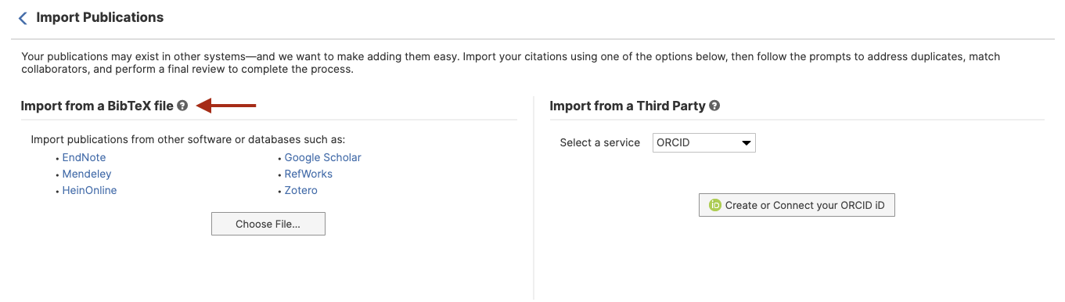
Task: Open the Mendeley link
Action: tap(87, 174)
